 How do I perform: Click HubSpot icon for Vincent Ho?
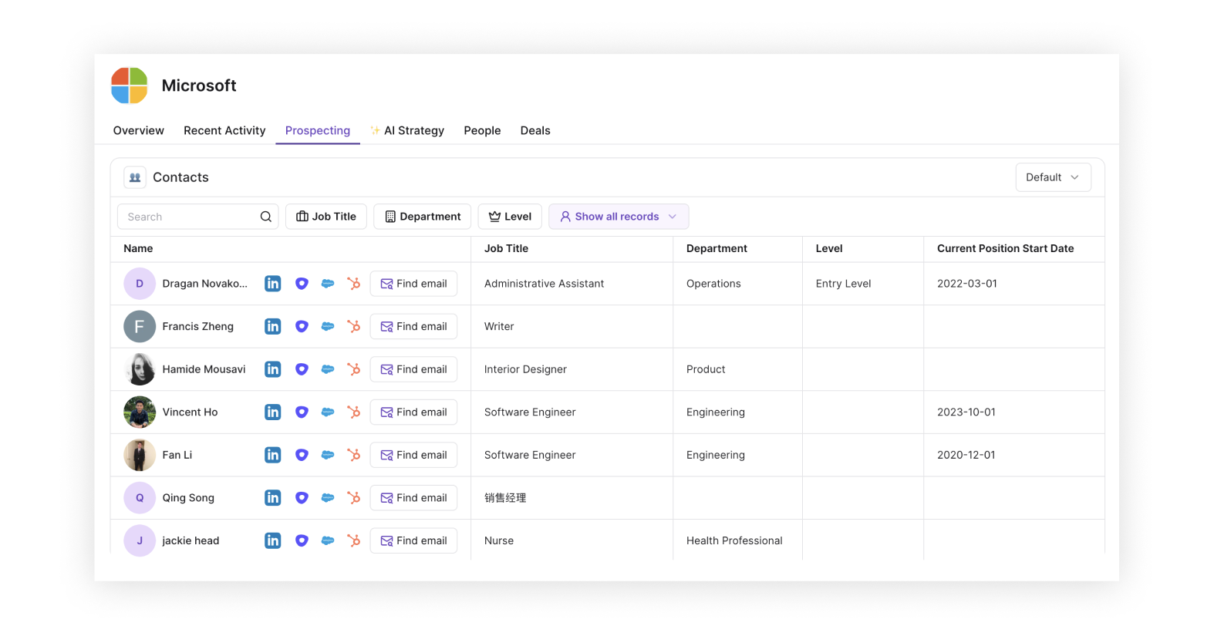point(354,412)
